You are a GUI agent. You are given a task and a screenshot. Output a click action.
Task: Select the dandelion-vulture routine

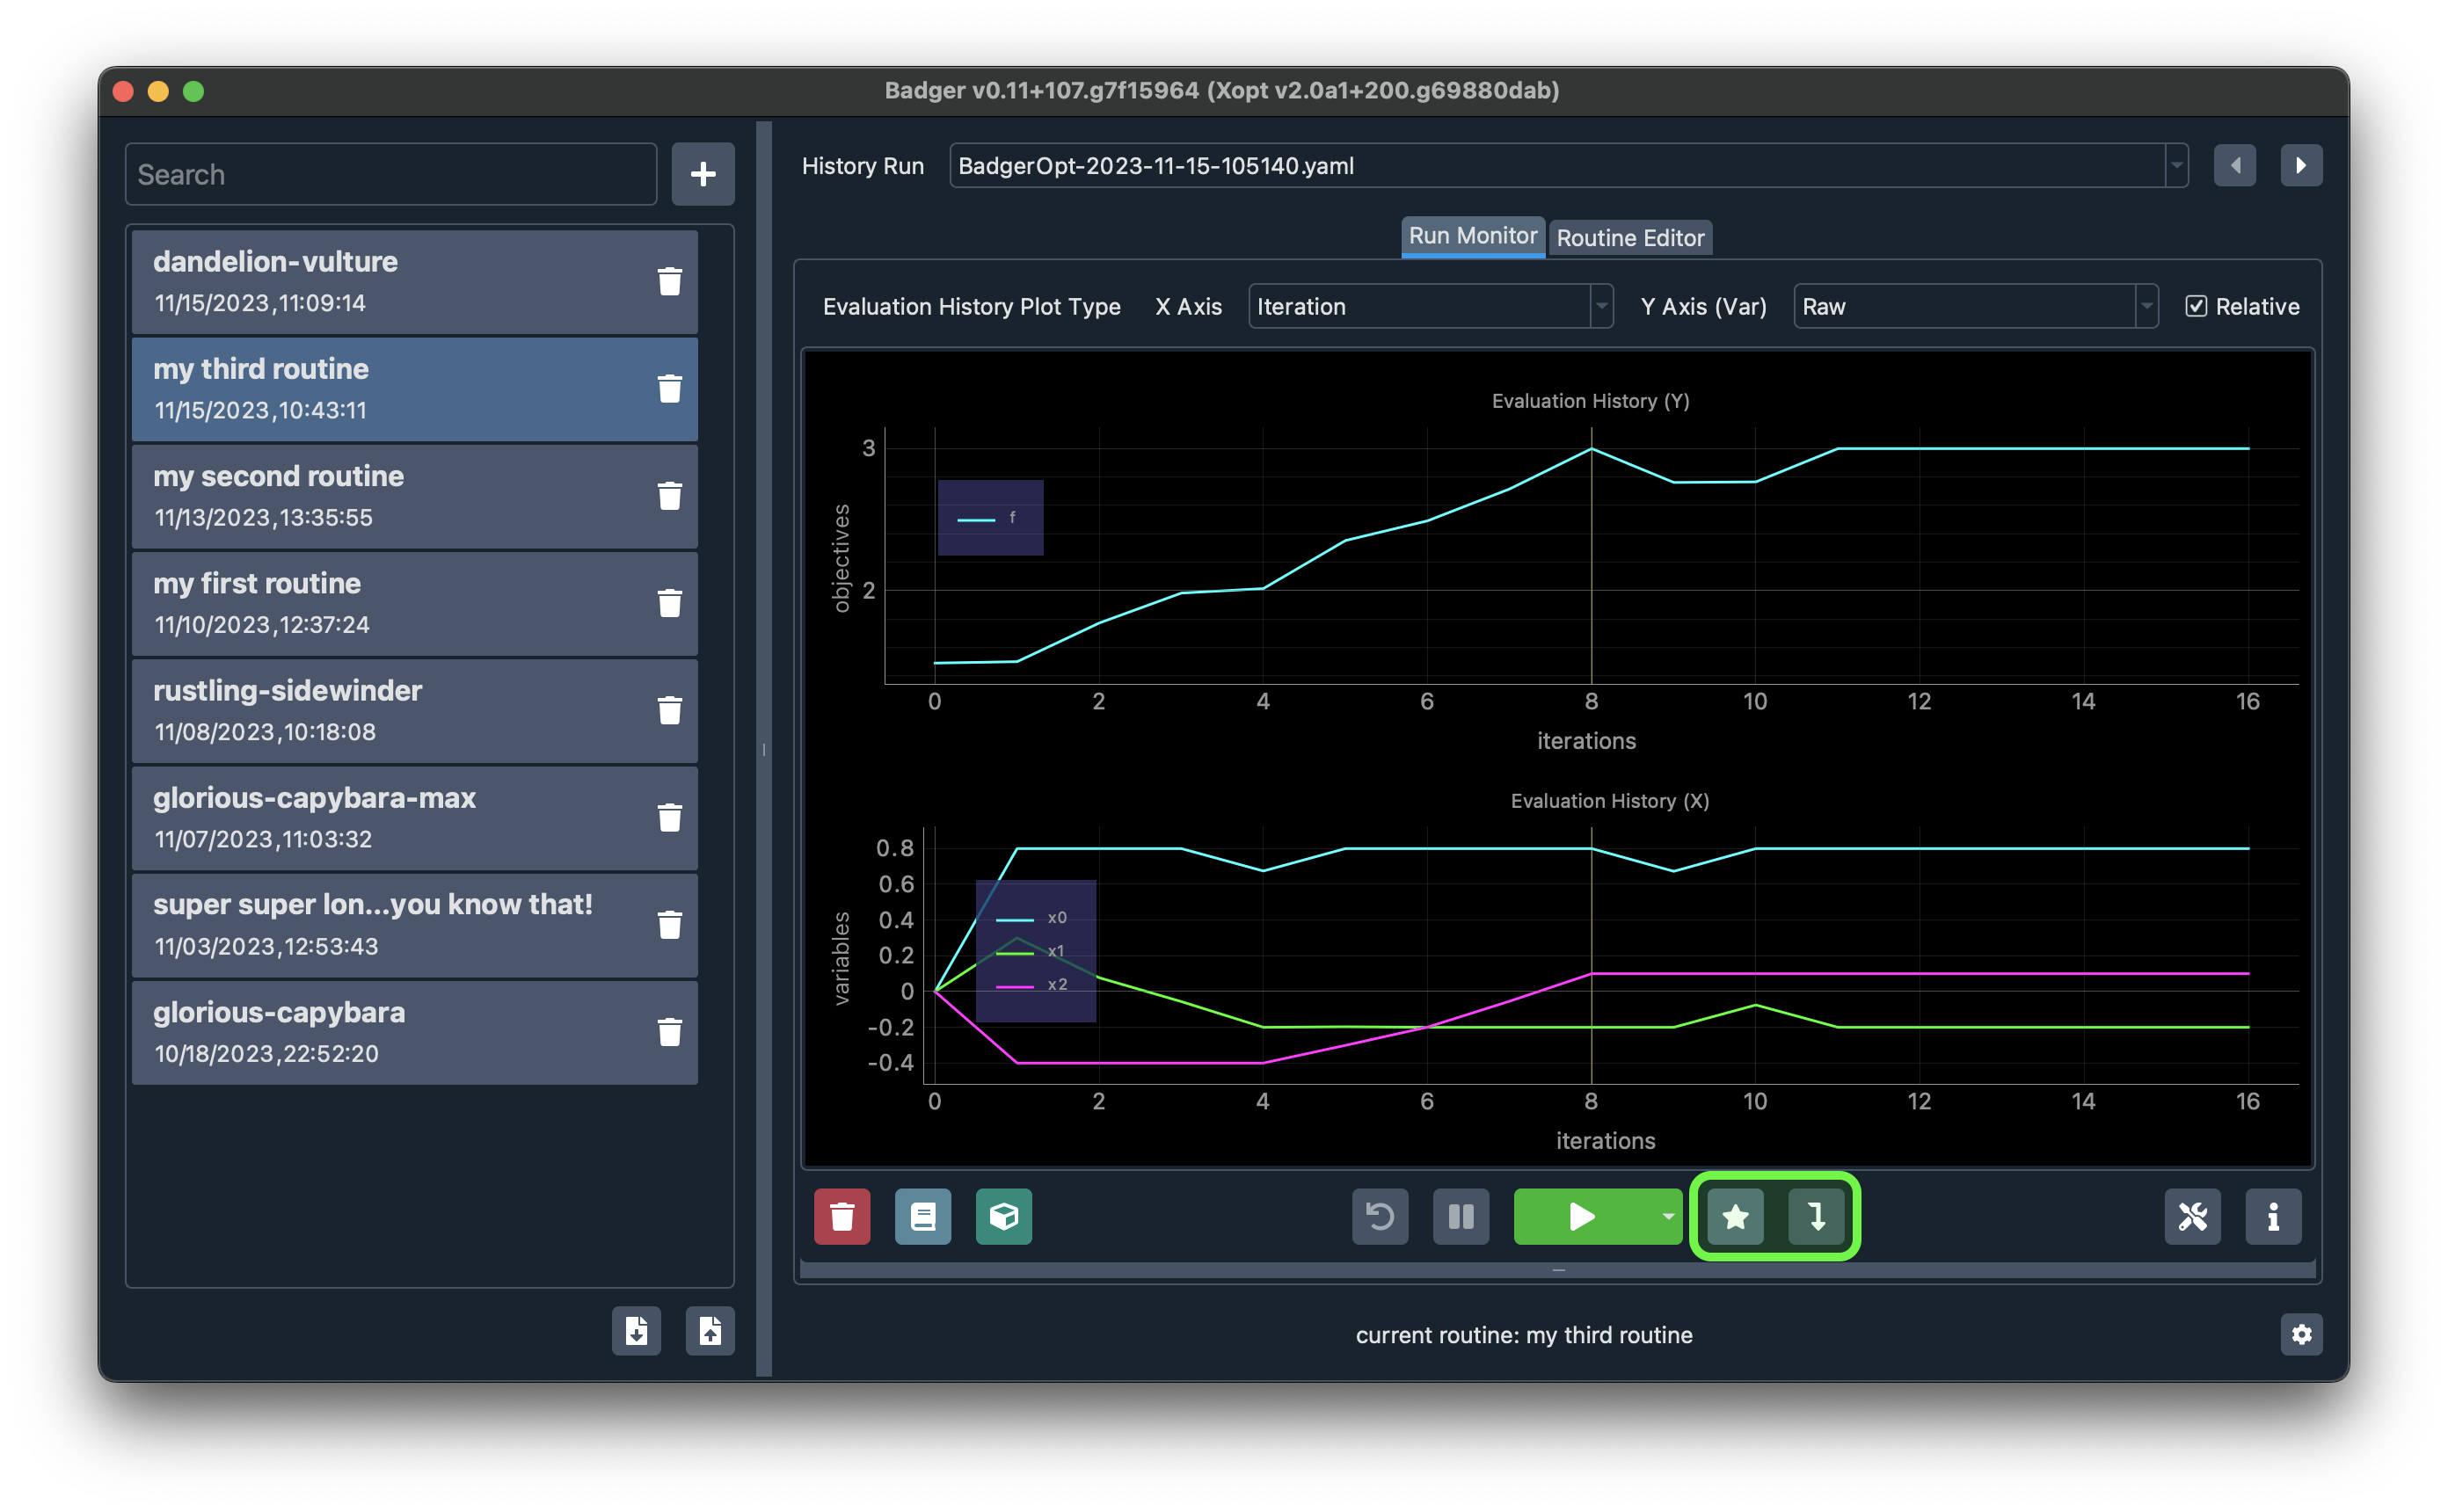point(415,281)
